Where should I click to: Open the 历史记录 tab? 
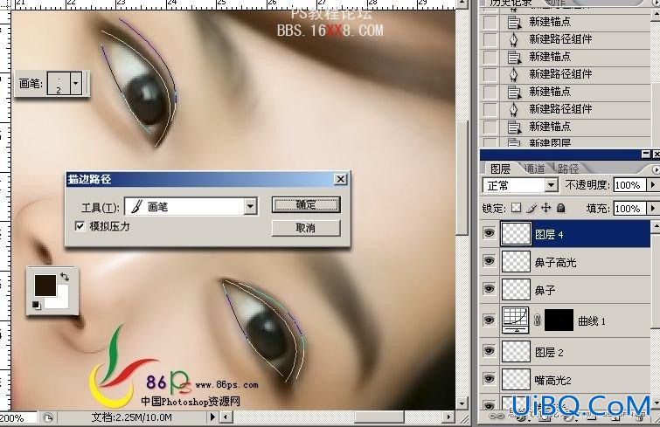(x=511, y=3)
